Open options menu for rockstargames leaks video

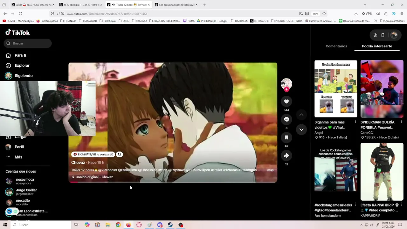click(x=355, y=205)
